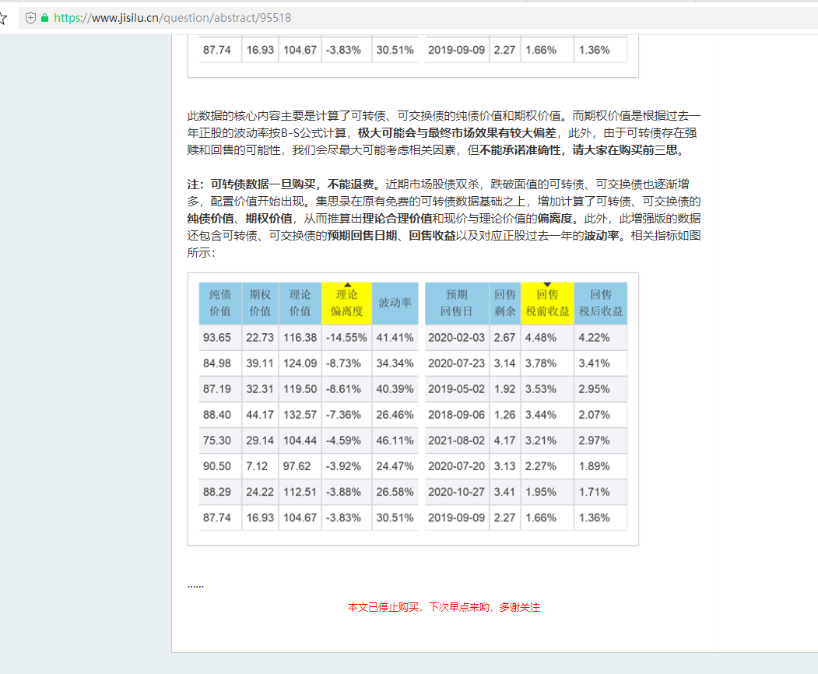Click the -14.55% cell in the table

tap(346, 338)
